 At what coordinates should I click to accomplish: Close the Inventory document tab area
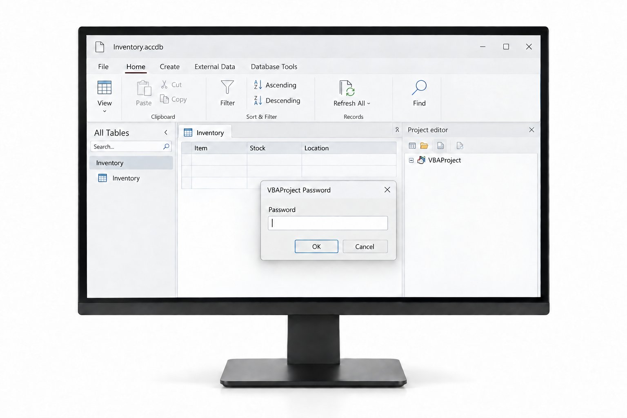(397, 129)
